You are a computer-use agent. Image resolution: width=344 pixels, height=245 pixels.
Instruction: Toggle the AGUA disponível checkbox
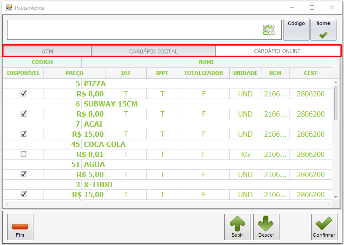tap(23, 174)
